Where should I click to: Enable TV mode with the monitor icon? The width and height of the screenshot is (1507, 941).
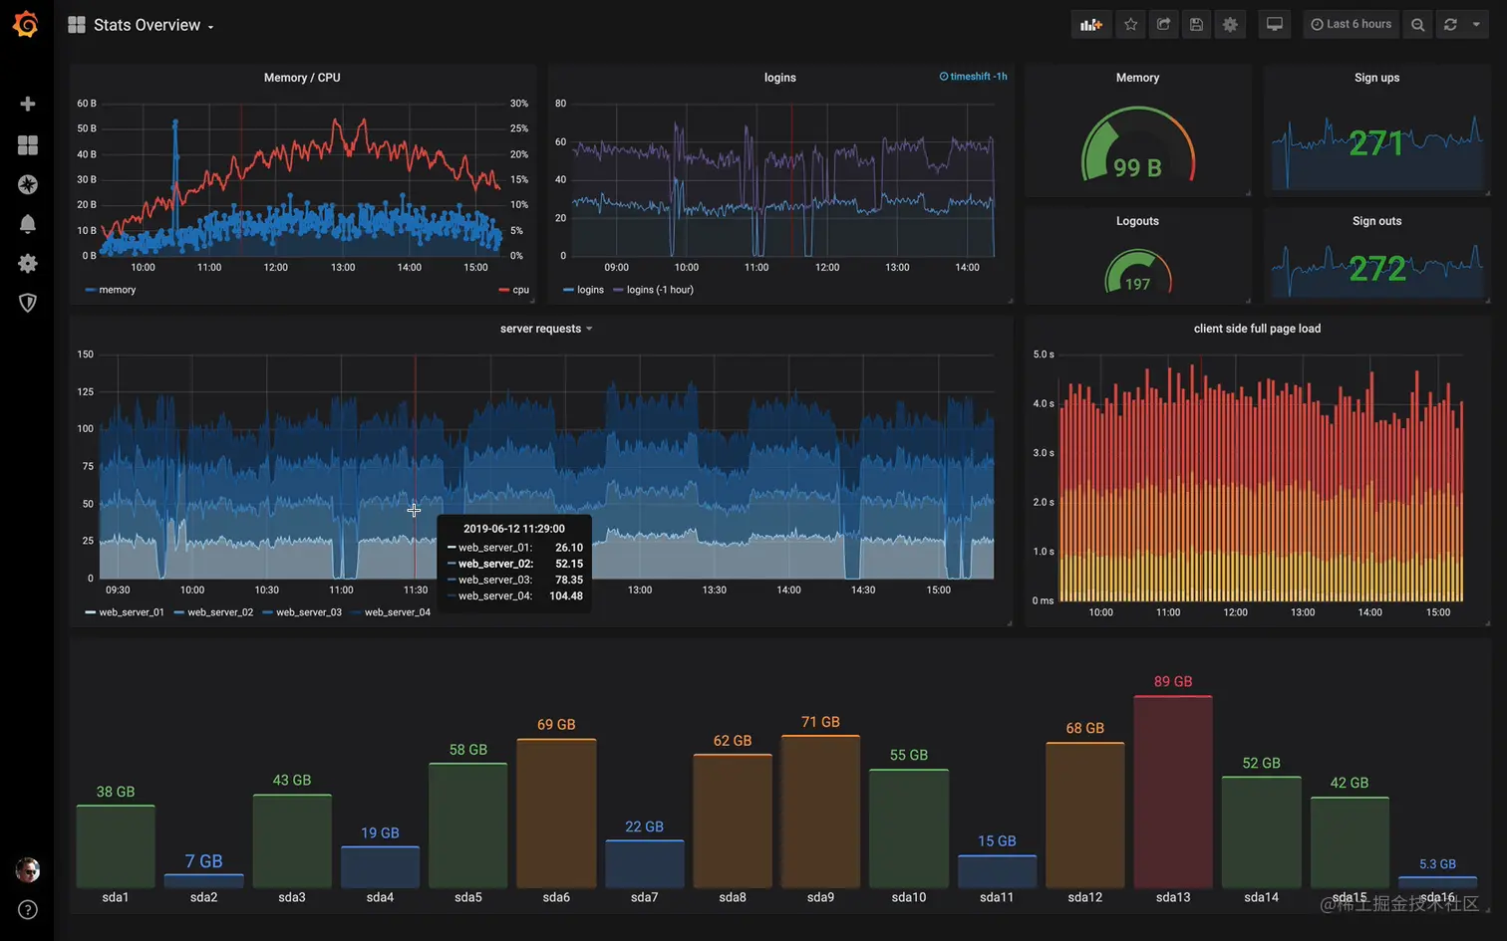coord(1274,24)
